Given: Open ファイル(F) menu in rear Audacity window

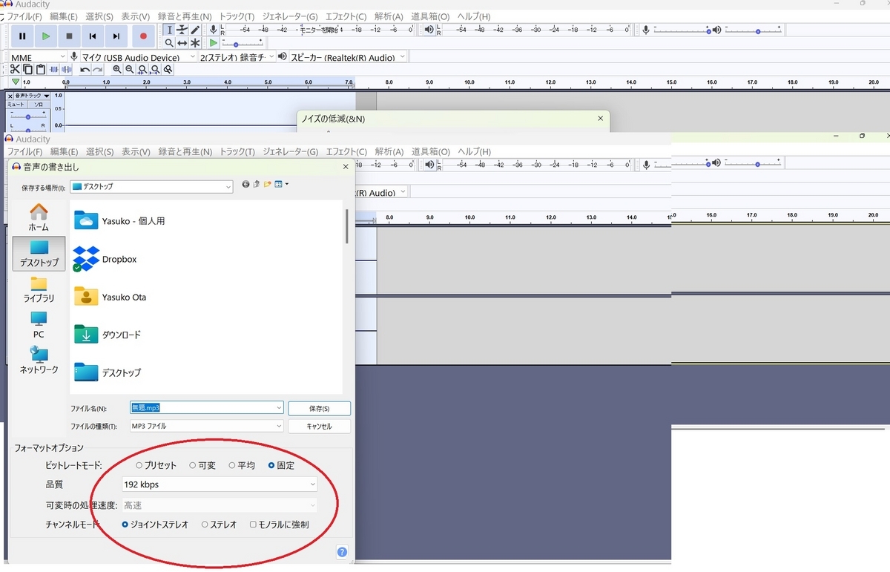Looking at the screenshot, I should point(24,16).
